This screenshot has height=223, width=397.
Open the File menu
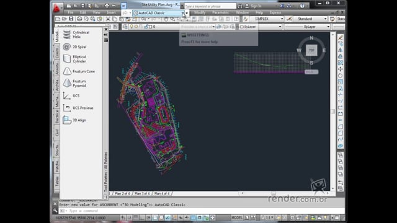70,12
